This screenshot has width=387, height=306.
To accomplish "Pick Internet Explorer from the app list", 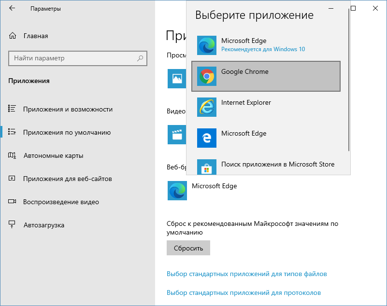I will 266,107.
